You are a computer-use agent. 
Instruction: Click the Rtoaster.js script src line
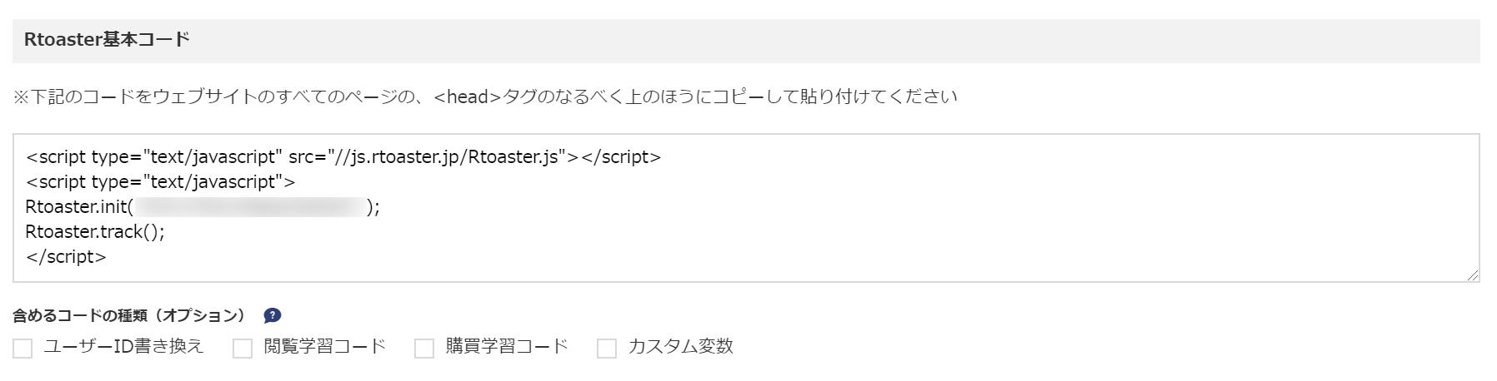(x=343, y=157)
